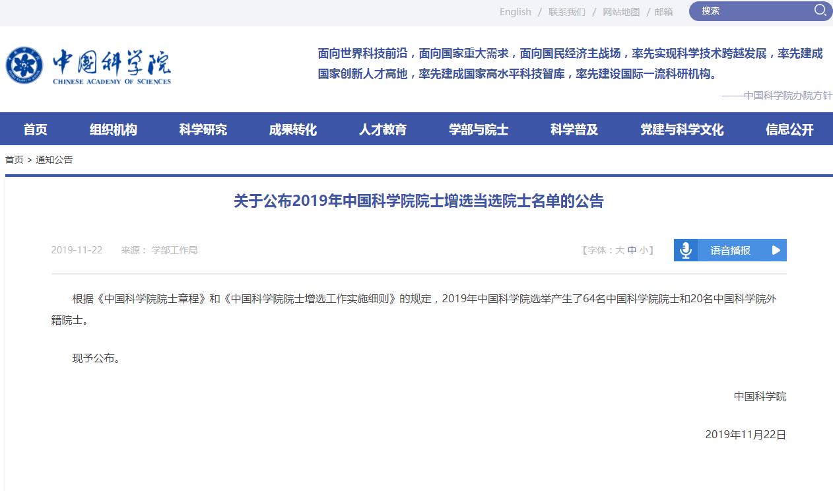Go to the 首页 navigation tab
Screen dimensions: 833x491
coord(36,129)
